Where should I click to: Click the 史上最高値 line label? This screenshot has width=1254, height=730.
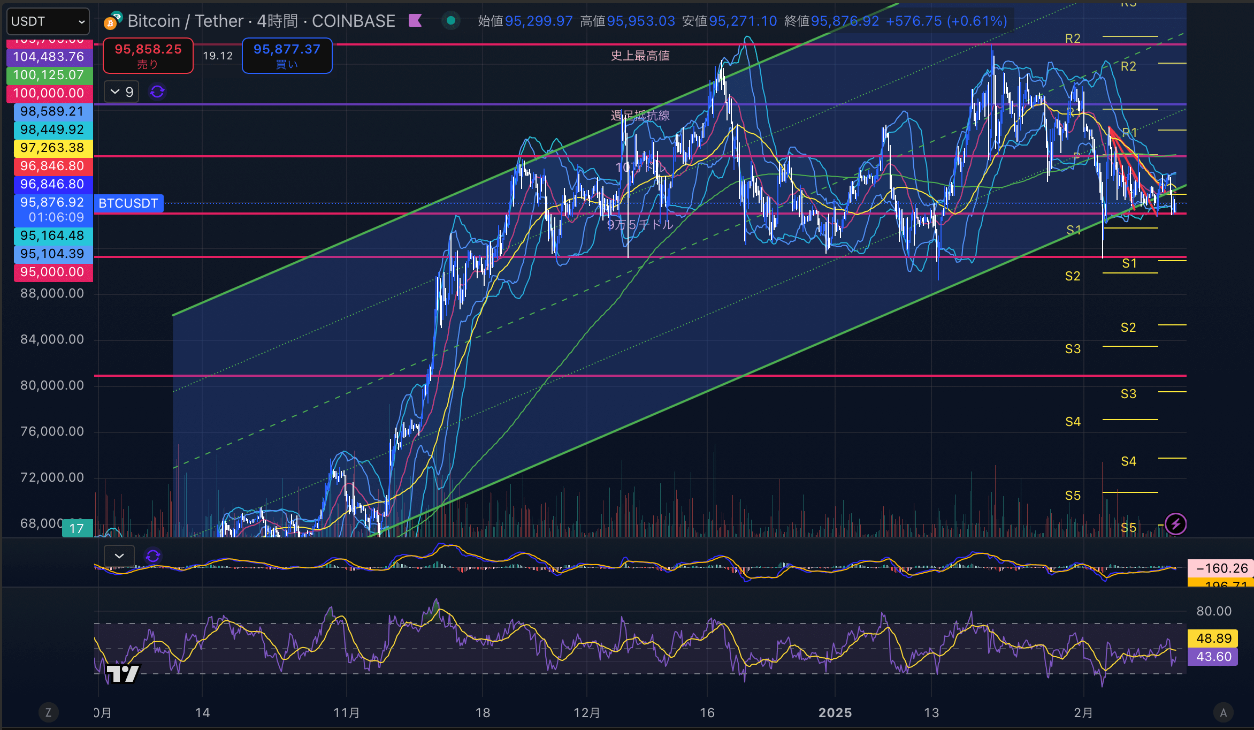[640, 56]
